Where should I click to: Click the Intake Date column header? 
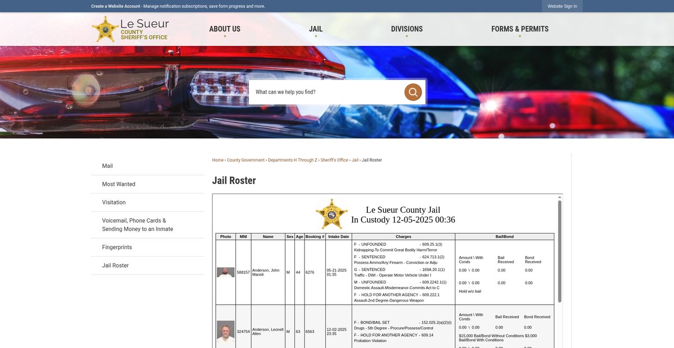tap(339, 237)
